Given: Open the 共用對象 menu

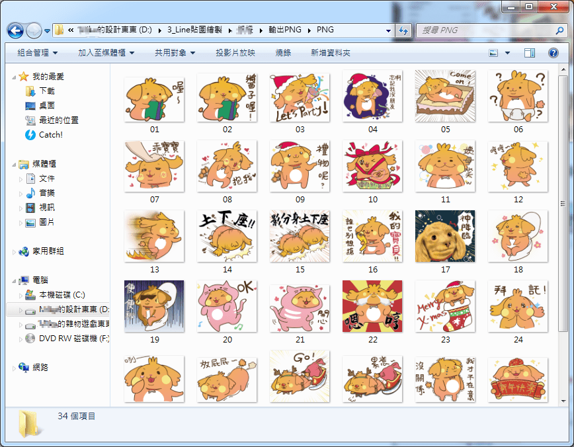Looking at the screenshot, I should coord(175,53).
